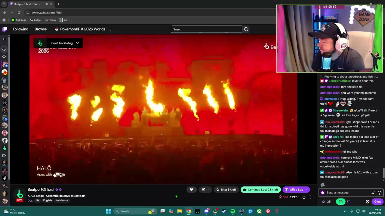Click the Windows taskbar Search box
The height and width of the screenshot is (216, 385).
(135, 211)
